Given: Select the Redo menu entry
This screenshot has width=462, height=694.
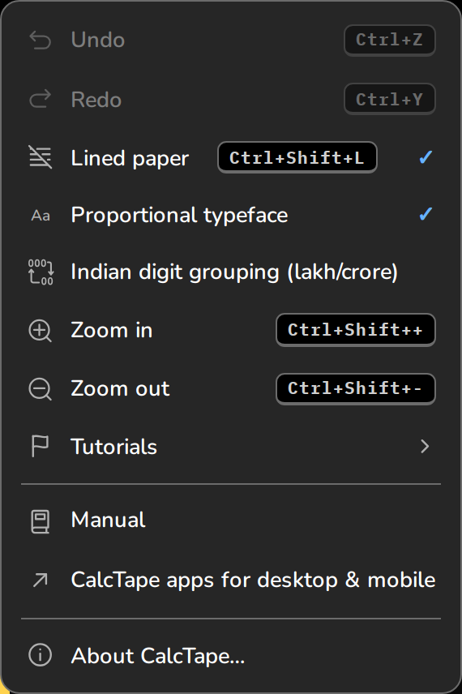Looking at the screenshot, I should [x=231, y=99].
